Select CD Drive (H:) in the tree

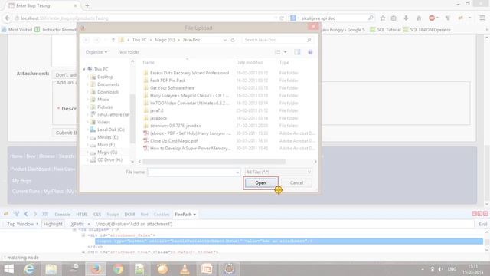109,160
